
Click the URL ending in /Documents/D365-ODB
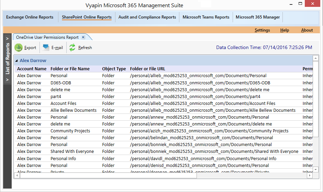pyautogui.click(x=200, y=83)
